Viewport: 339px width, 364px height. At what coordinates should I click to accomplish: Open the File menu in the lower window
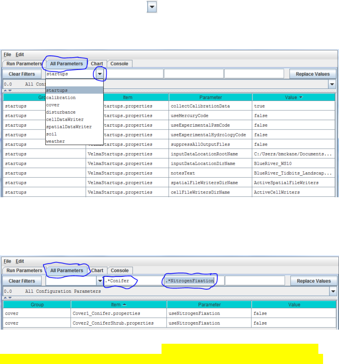7,261
